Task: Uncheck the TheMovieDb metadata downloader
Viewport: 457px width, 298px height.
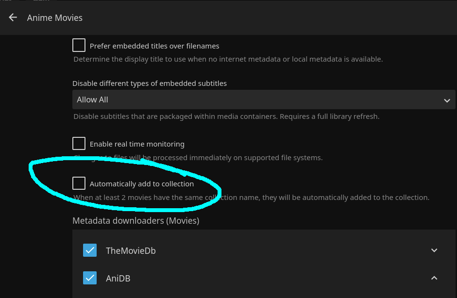Action: coord(90,250)
